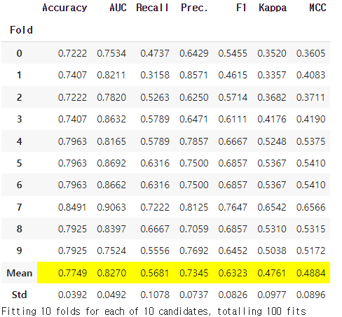This screenshot has width=342, height=317.
Task: Click fold 6 AUC value 0.8662
Action: coord(111,185)
